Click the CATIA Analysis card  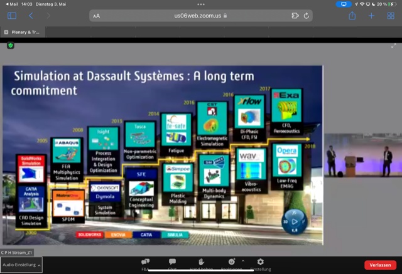[x=31, y=206]
